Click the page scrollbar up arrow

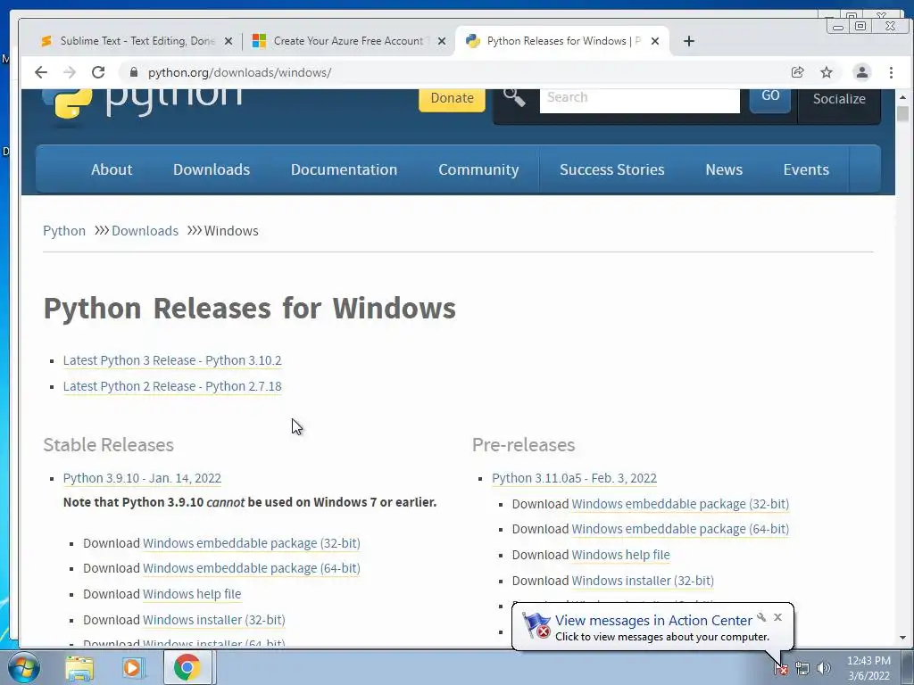[x=903, y=97]
